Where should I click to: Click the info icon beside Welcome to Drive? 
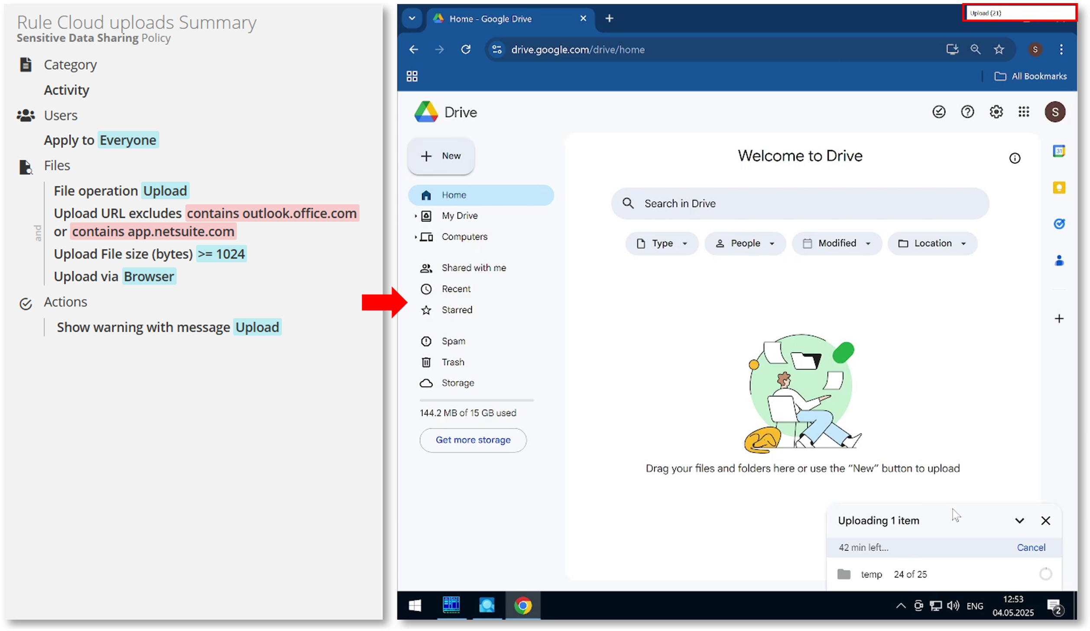tap(1014, 158)
